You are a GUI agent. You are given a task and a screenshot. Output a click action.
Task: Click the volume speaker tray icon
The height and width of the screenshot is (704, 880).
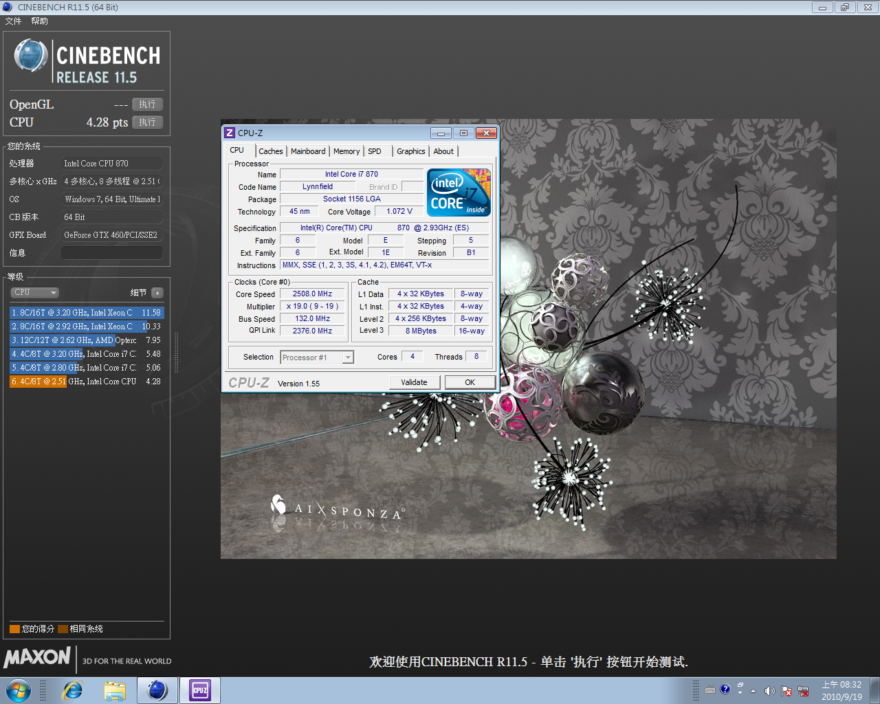(x=769, y=690)
